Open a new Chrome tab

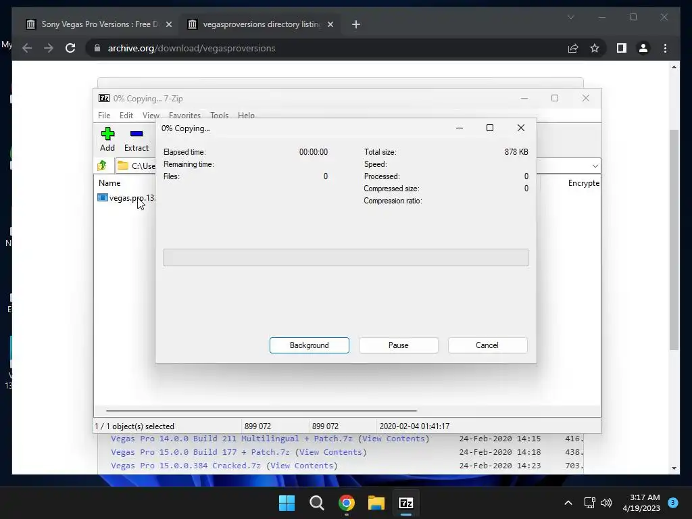pos(356,24)
